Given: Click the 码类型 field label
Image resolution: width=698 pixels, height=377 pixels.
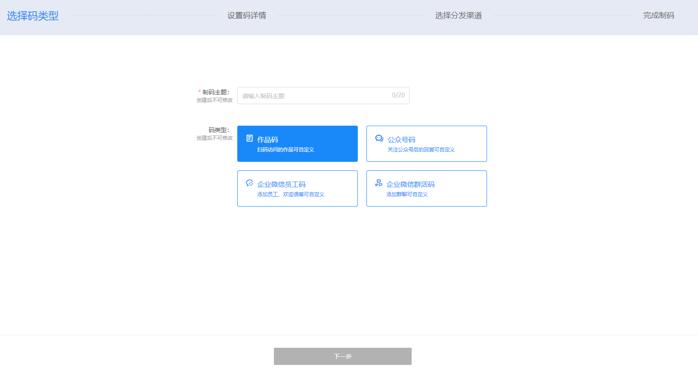Looking at the screenshot, I should (x=219, y=130).
